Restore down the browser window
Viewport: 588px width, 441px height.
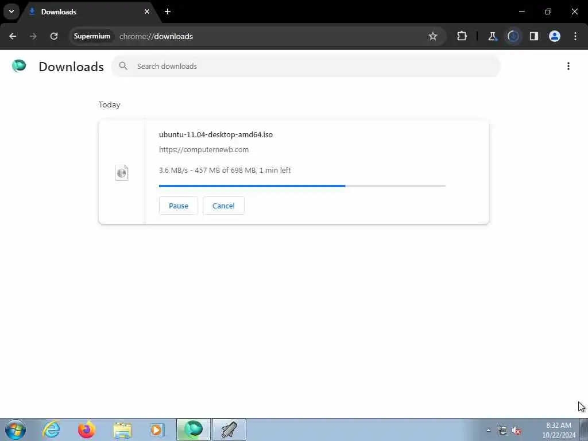(x=548, y=11)
